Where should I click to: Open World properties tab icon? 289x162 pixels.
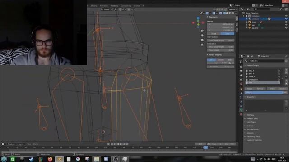[x=241, y=84]
